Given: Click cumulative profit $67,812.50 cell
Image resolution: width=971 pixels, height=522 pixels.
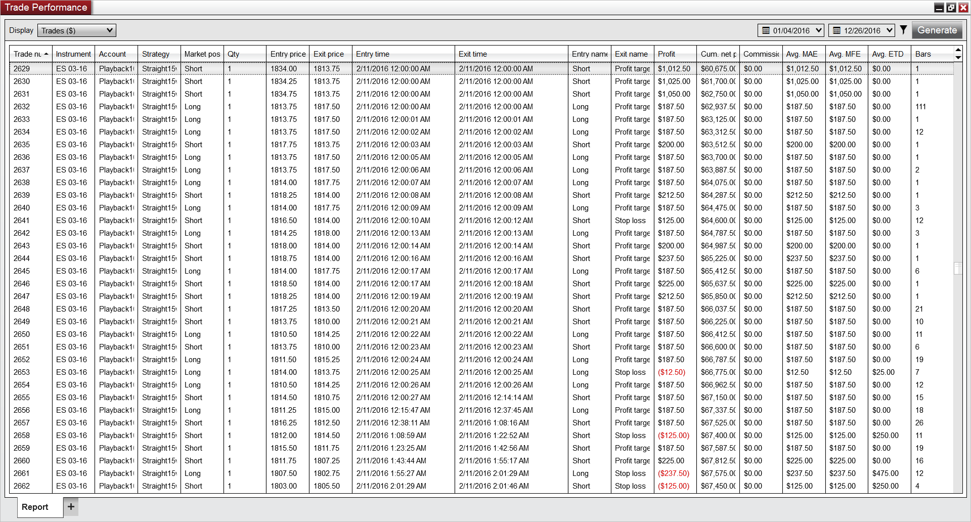Looking at the screenshot, I should click(x=718, y=461).
